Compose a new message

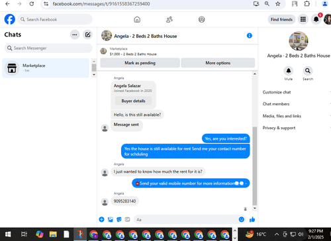(x=87, y=34)
